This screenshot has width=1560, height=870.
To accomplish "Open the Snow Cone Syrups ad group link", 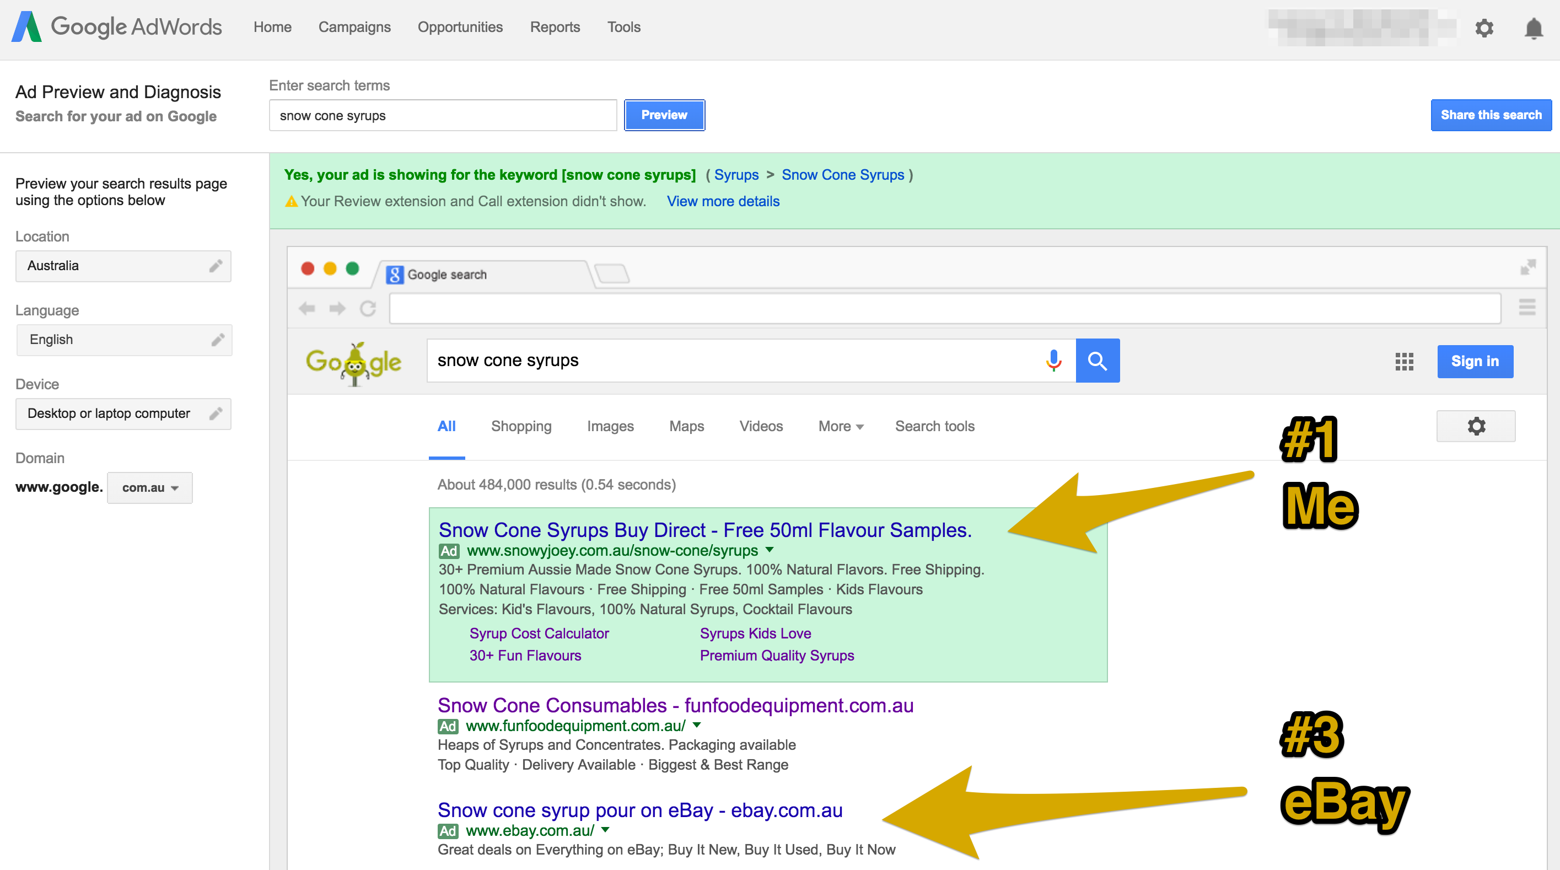I will 842,175.
